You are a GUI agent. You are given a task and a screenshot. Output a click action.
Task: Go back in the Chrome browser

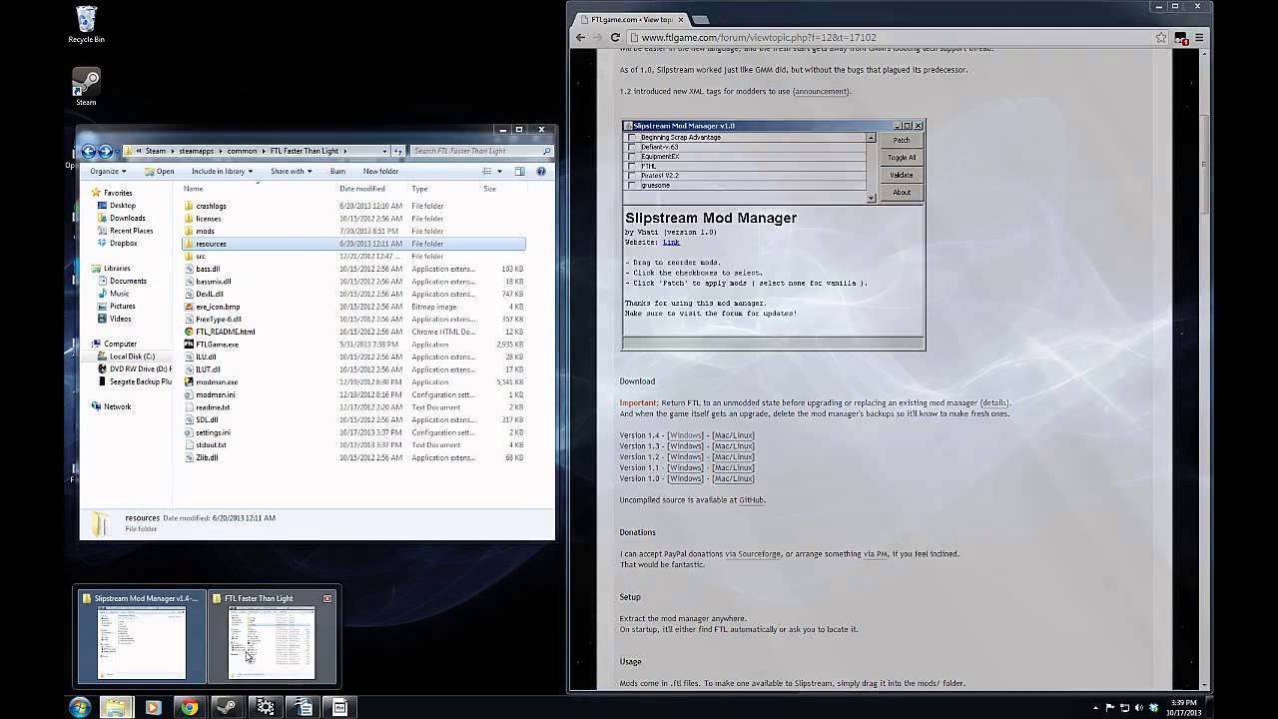coord(580,38)
